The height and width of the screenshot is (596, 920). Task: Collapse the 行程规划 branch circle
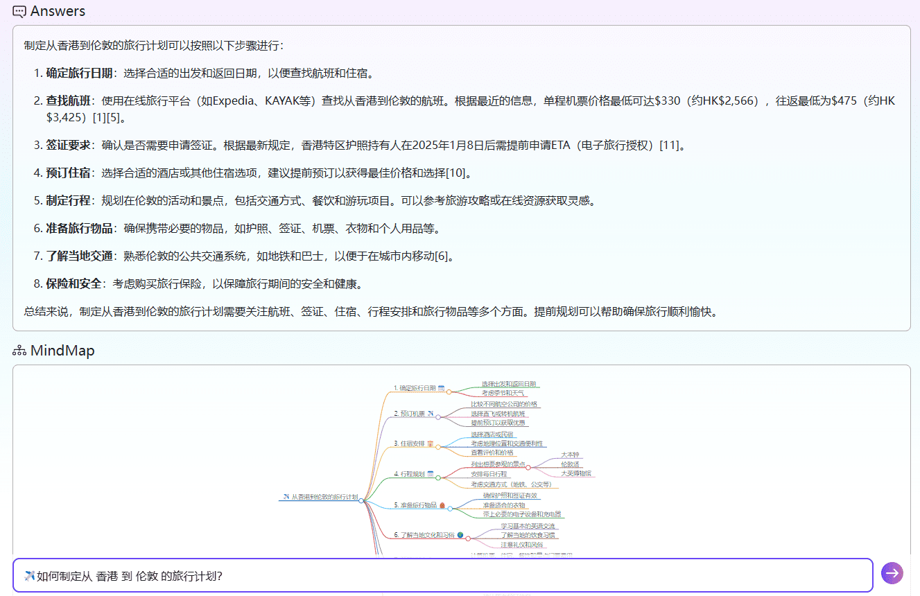[x=437, y=477]
